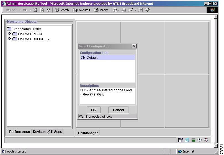Minimize the Internet Explorer window

point(206,3)
